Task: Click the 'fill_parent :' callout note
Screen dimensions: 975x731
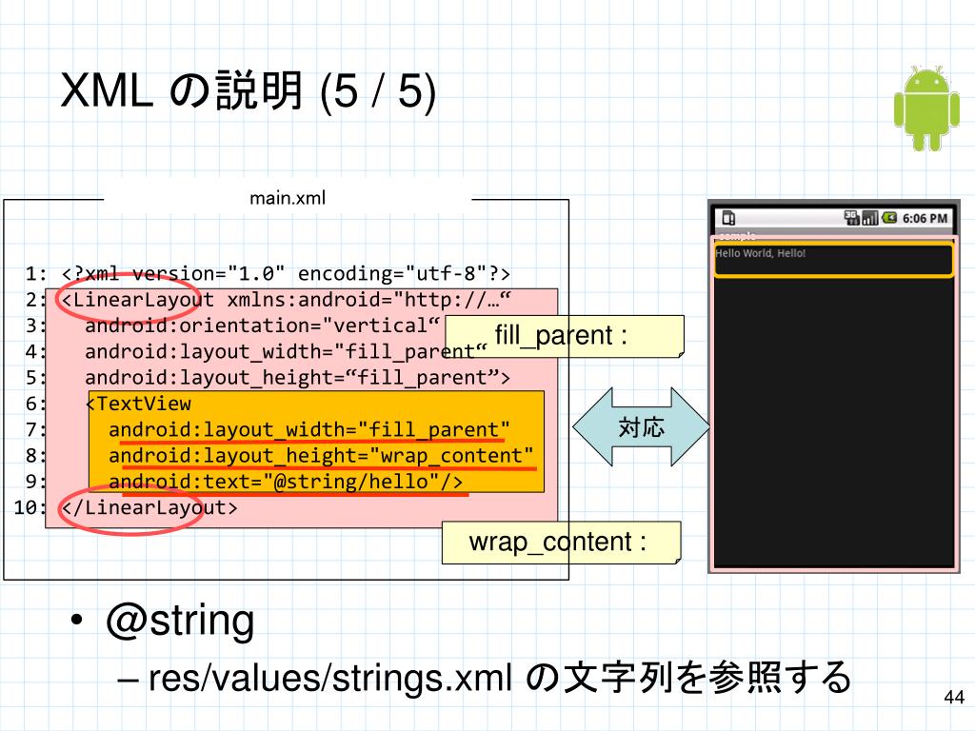Action: (565, 336)
